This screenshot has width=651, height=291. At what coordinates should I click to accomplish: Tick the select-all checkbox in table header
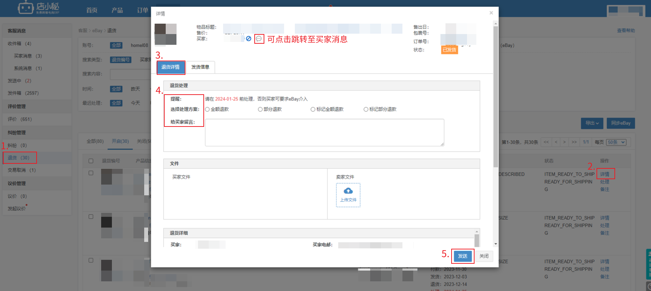(91, 161)
